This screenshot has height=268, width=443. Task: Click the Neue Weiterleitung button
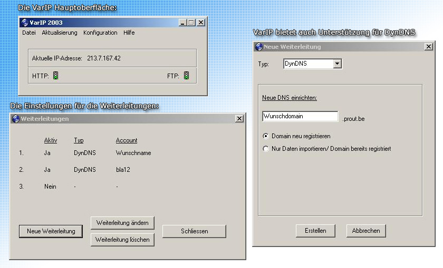51,231
